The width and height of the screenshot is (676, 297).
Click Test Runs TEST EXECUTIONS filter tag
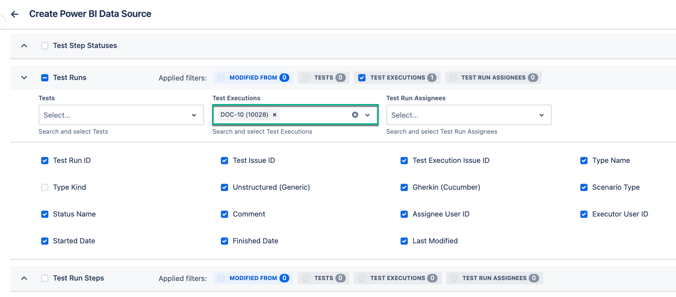(x=397, y=78)
